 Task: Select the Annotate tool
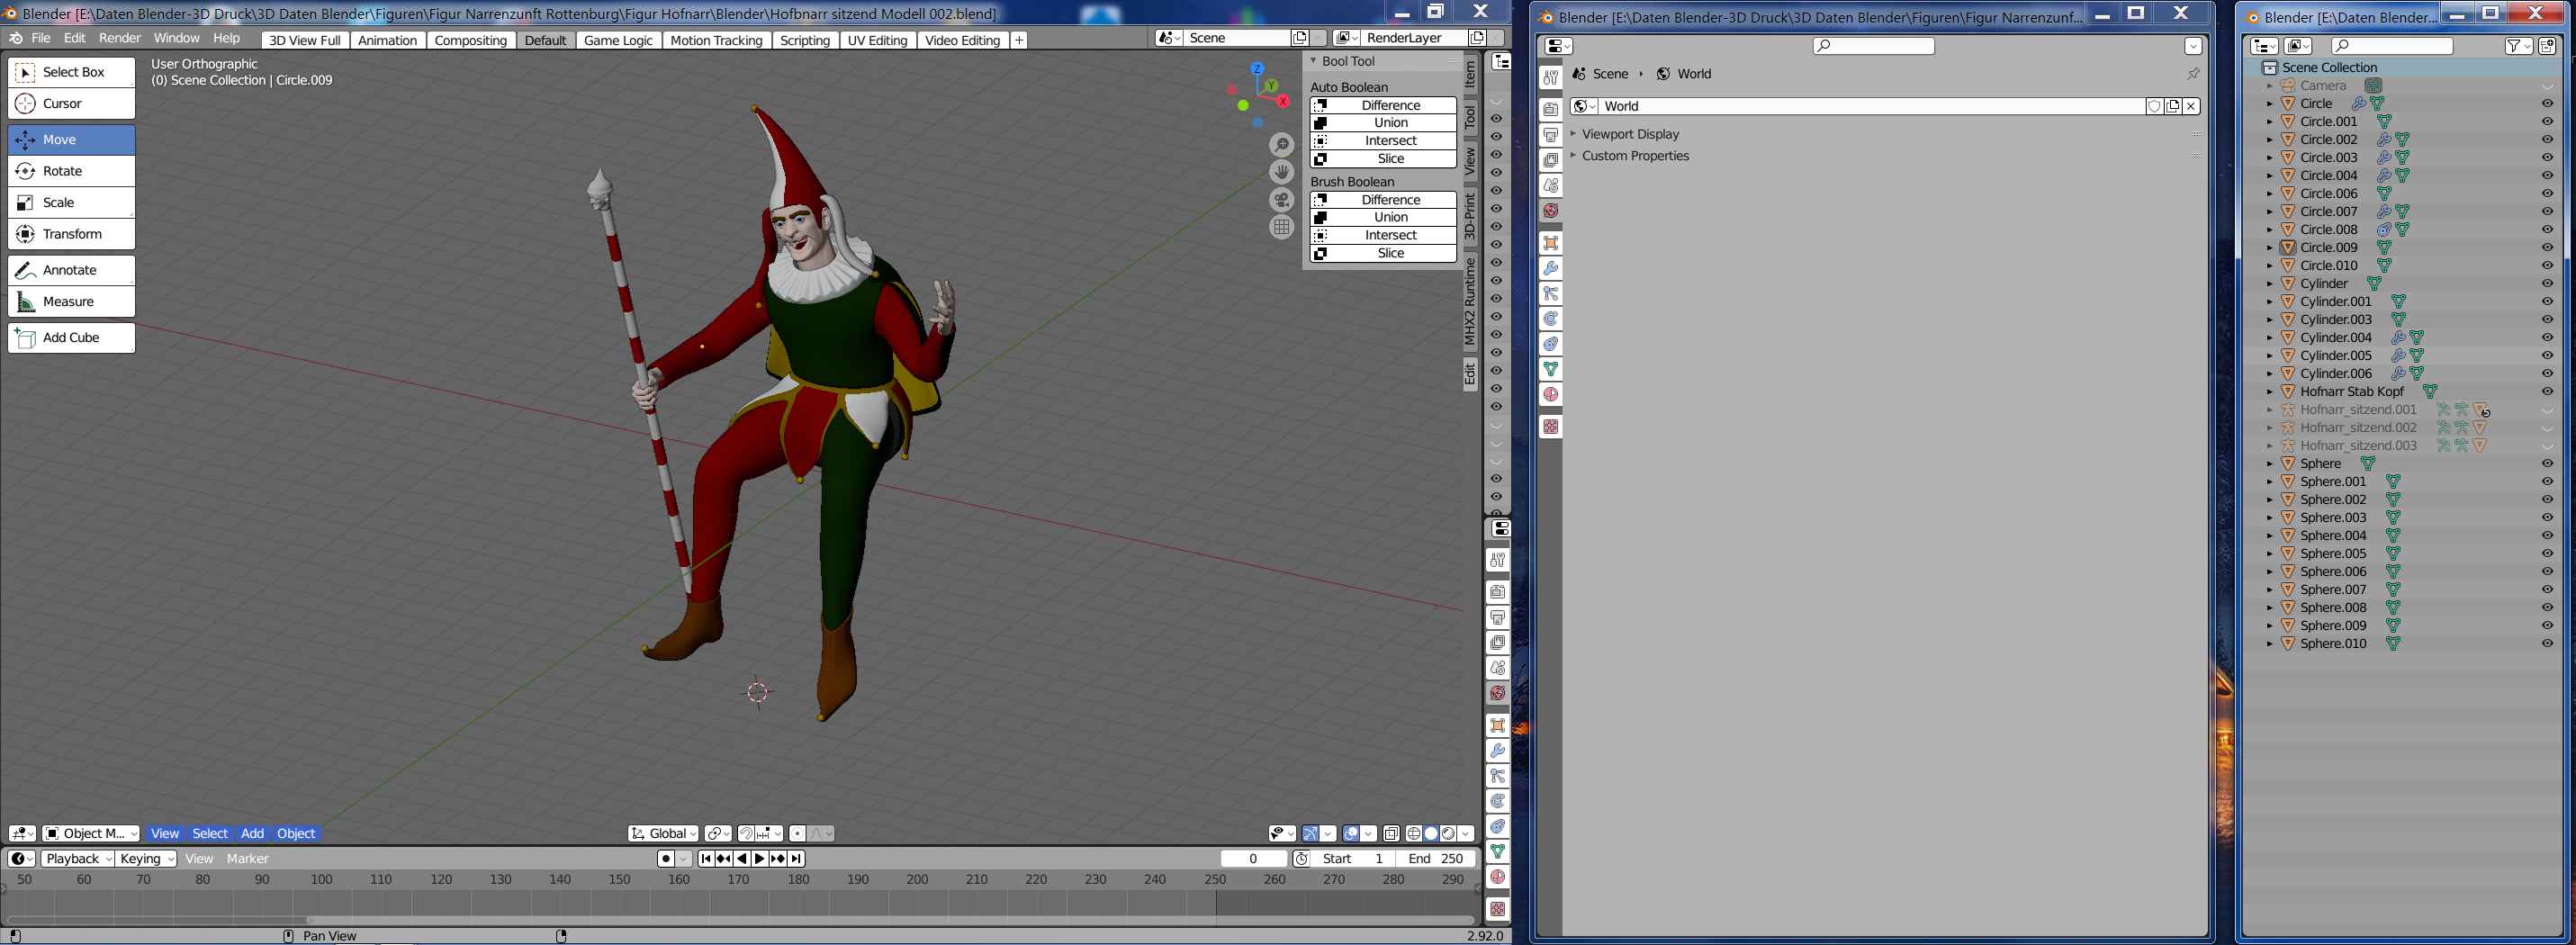click(x=71, y=270)
